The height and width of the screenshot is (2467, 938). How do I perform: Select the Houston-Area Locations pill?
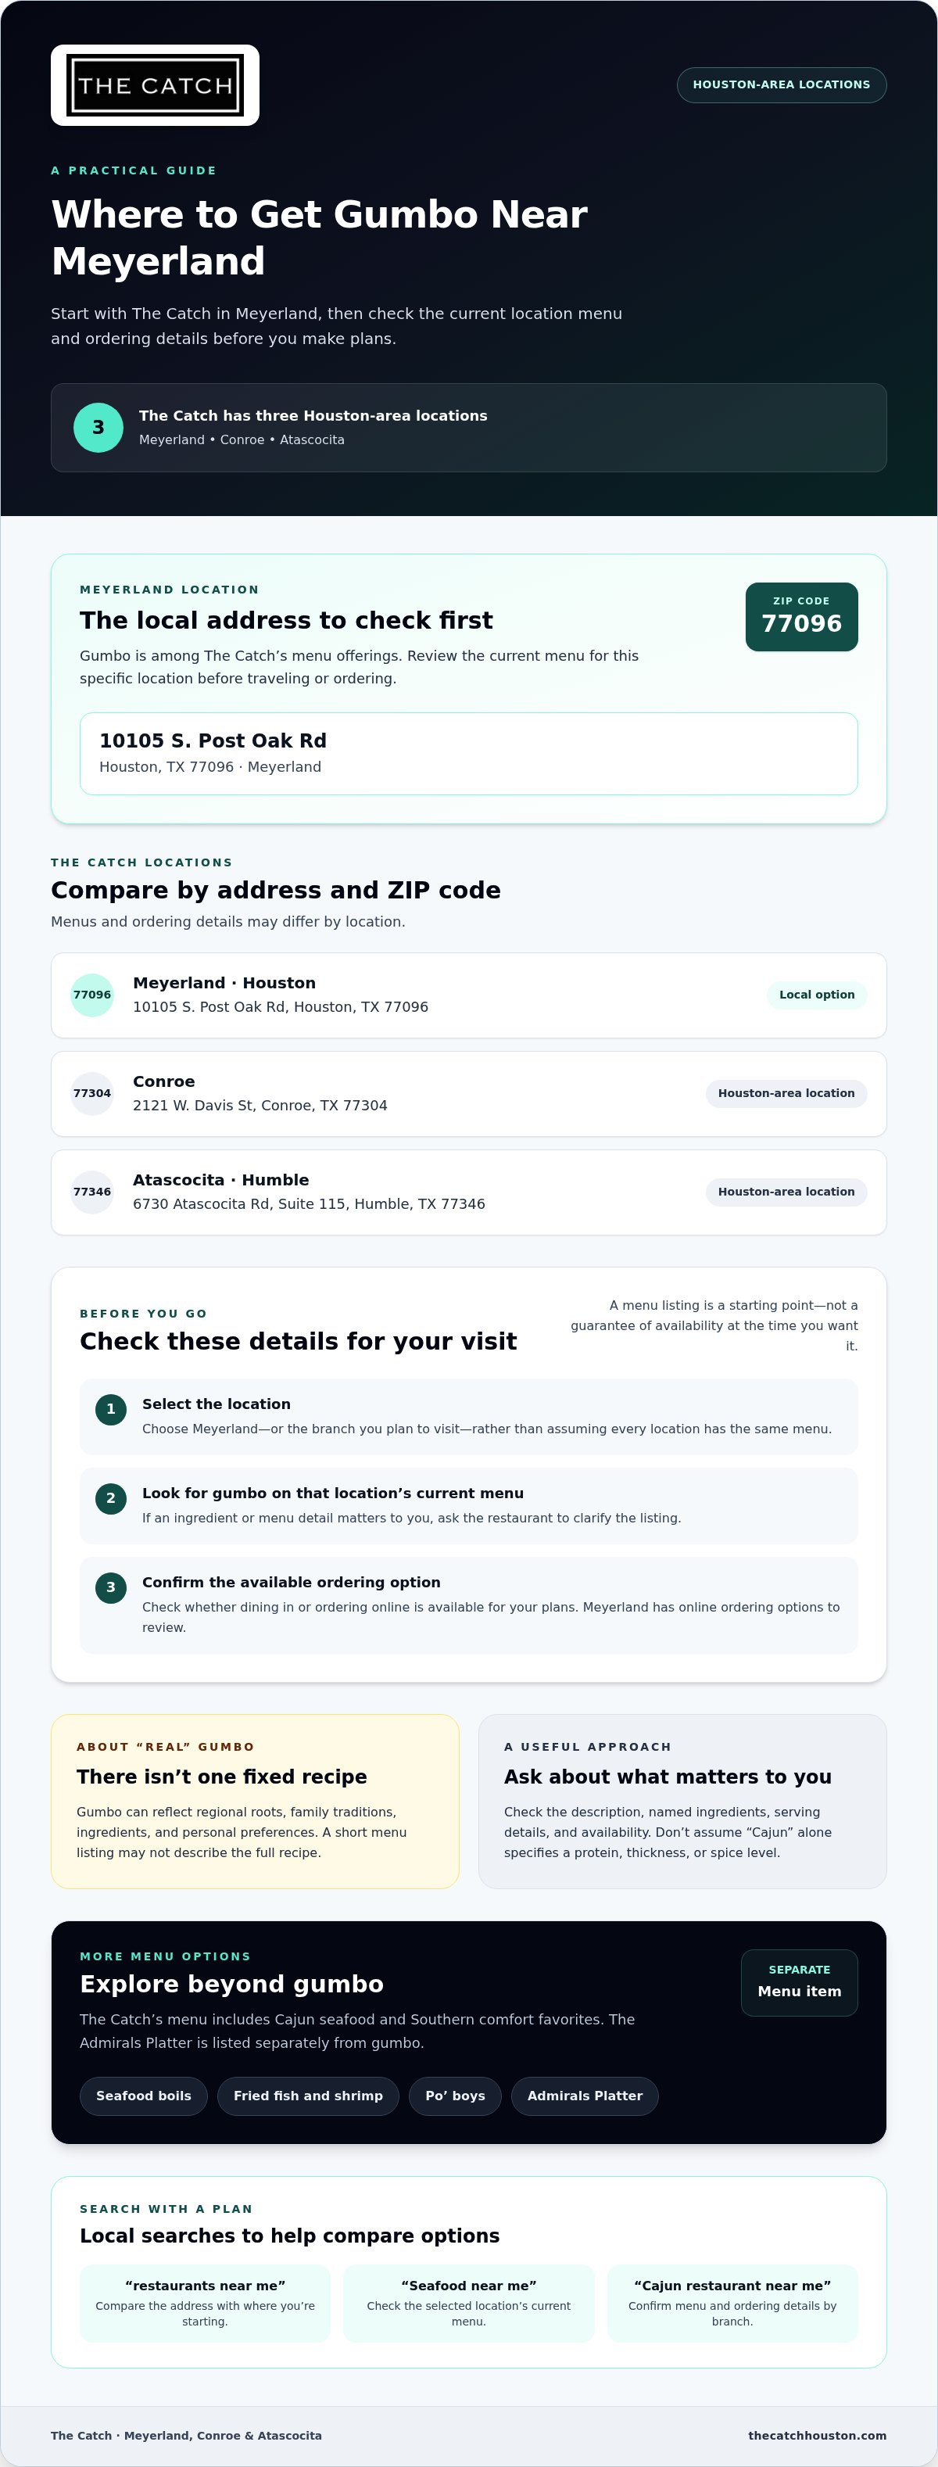click(x=781, y=85)
